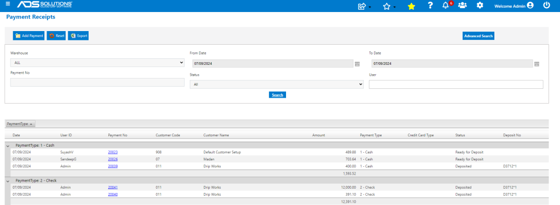Open the share icon dropdown arrow

[370, 7]
